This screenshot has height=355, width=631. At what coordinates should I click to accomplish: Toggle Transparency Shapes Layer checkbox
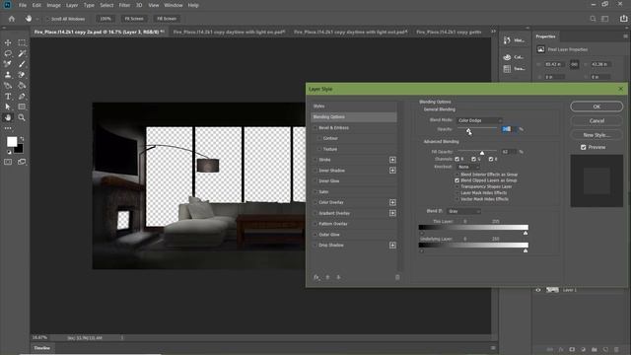pos(456,186)
